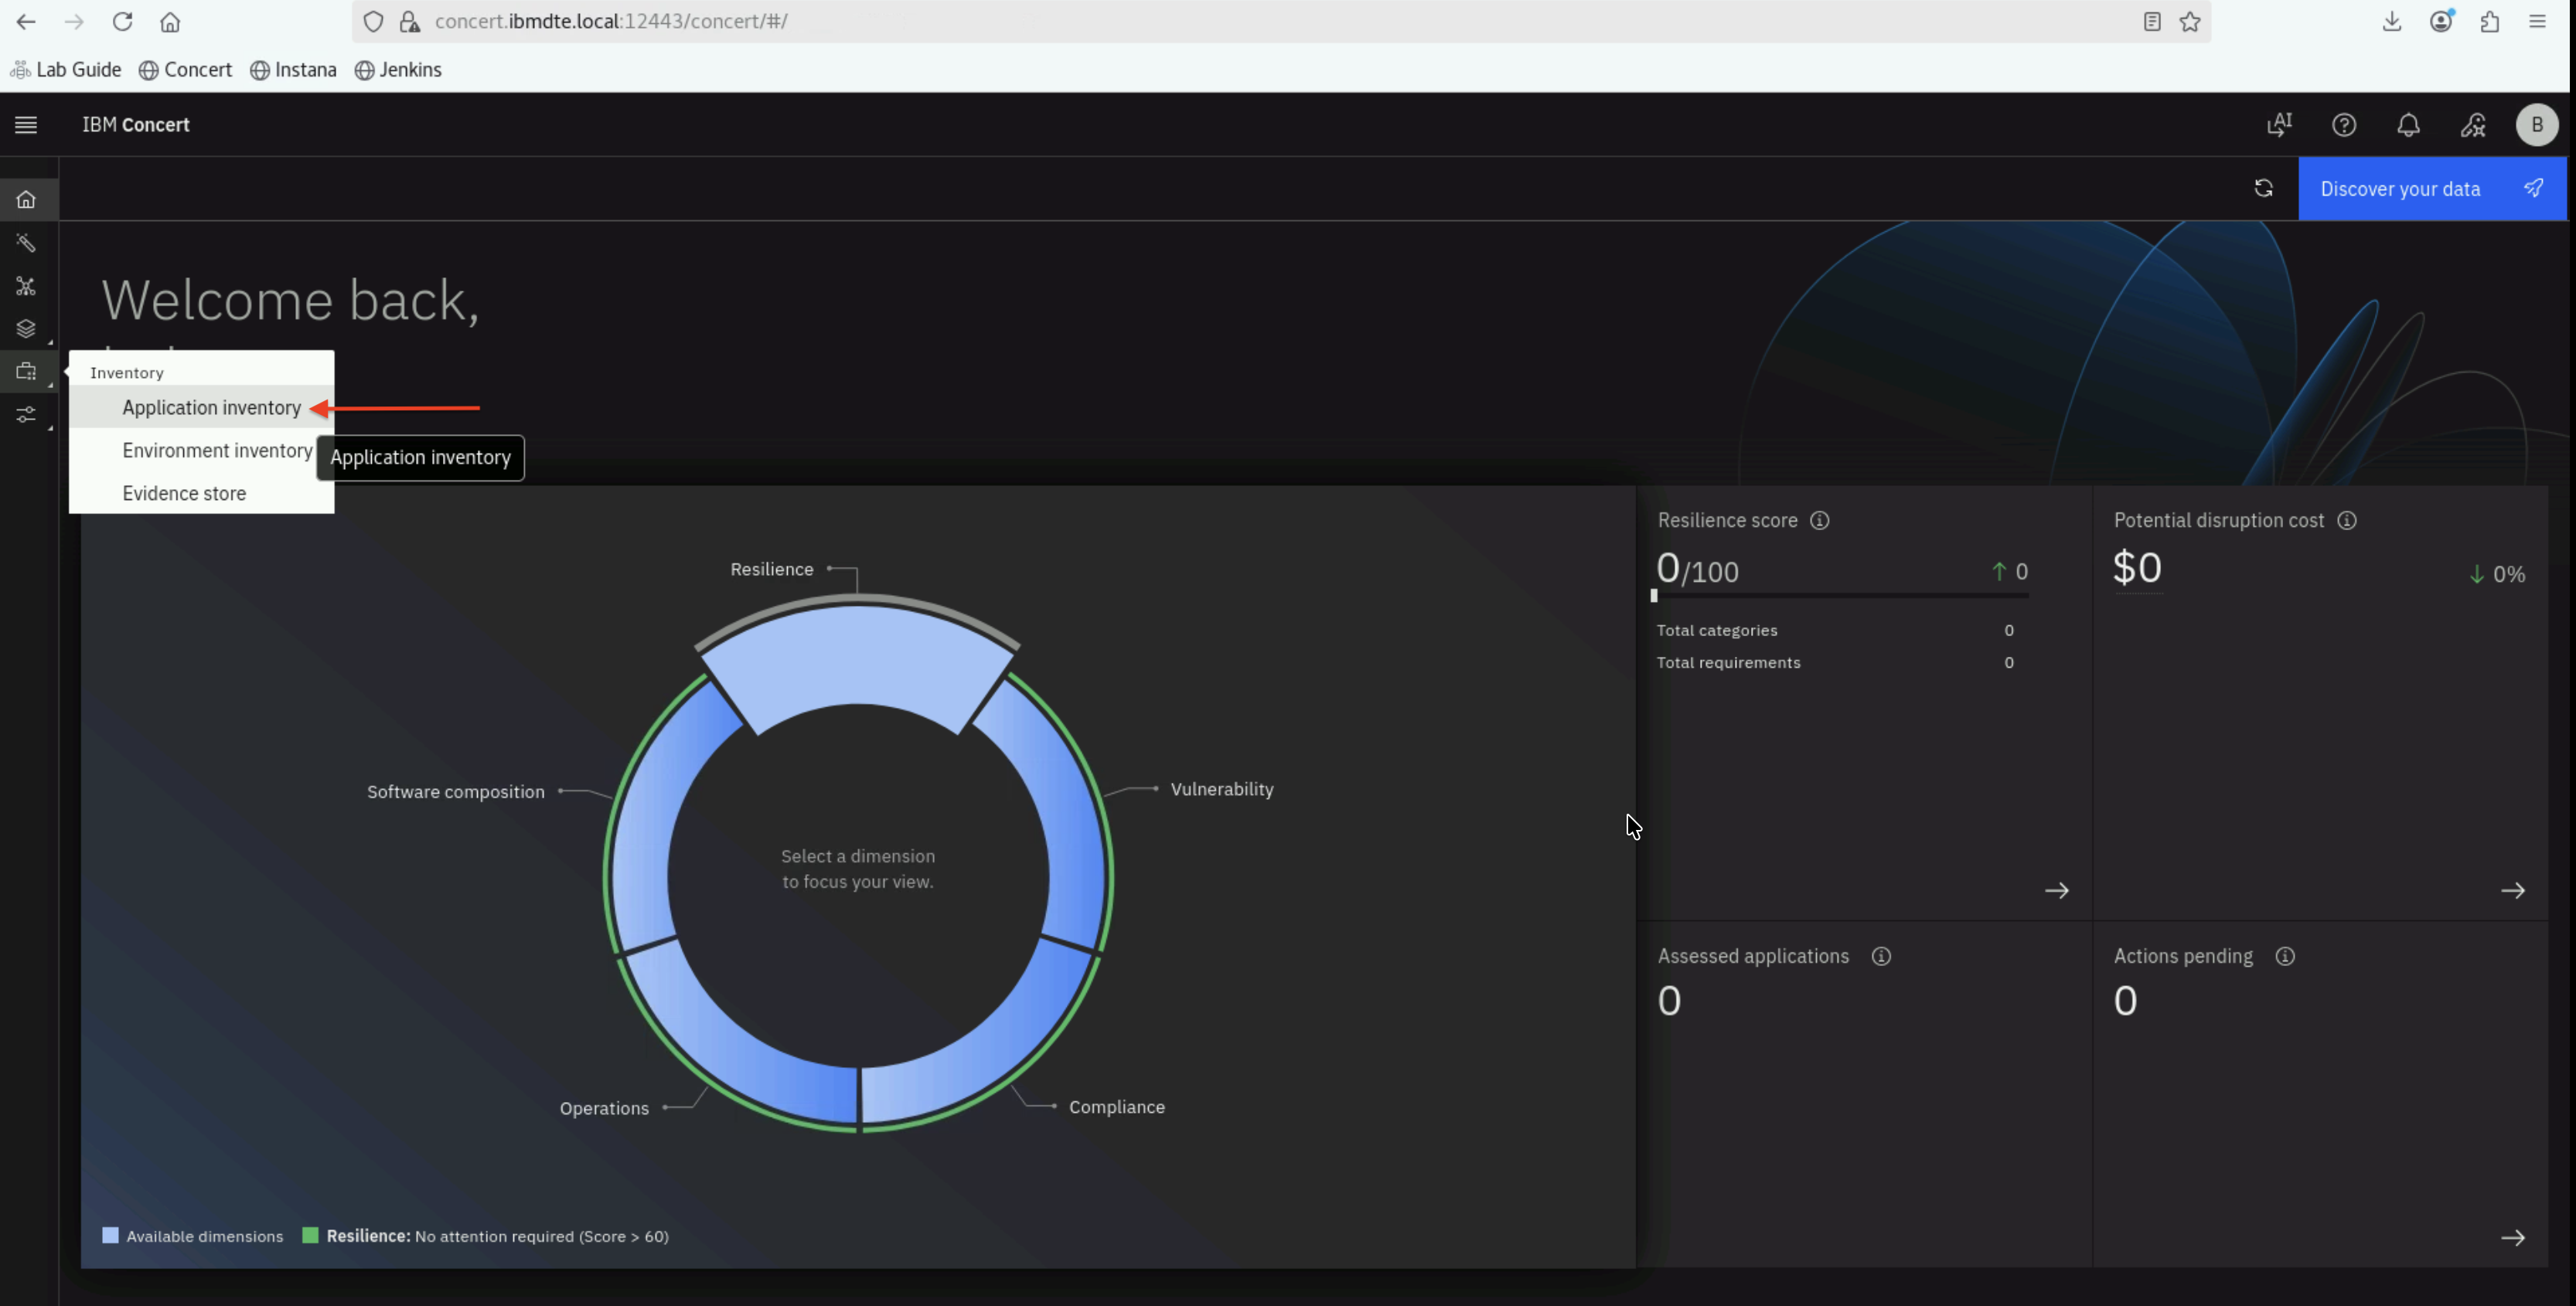This screenshot has width=2576, height=1306.
Task: Click the 0/100 resilience score value
Action: click(1697, 569)
